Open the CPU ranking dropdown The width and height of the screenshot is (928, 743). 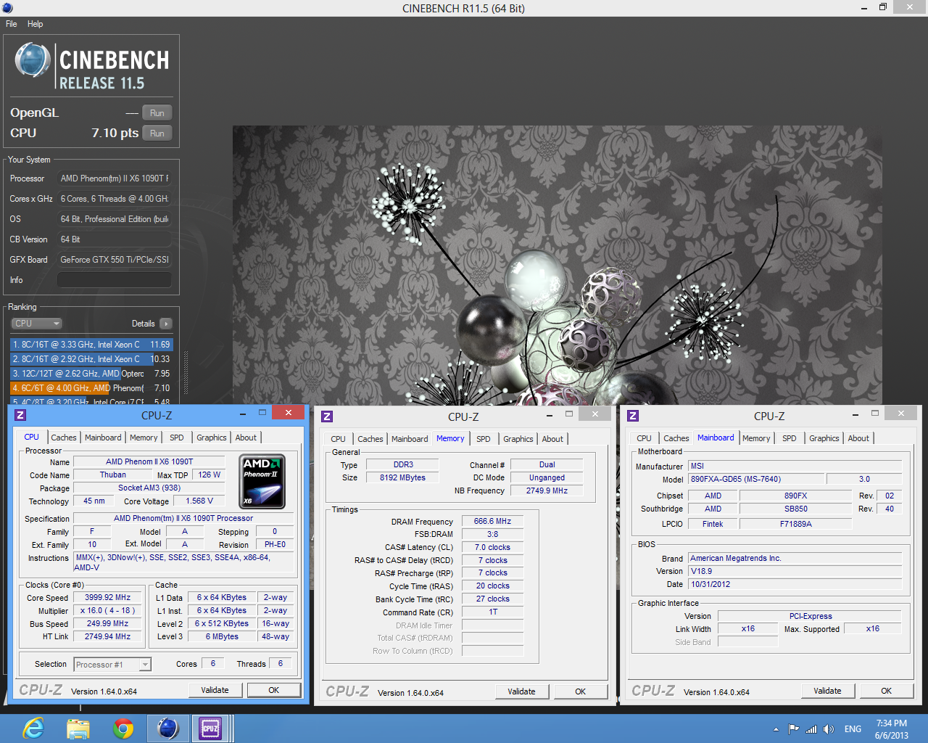point(36,324)
